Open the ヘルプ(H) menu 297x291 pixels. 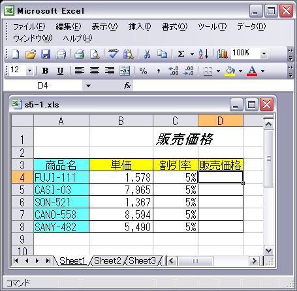78,38
